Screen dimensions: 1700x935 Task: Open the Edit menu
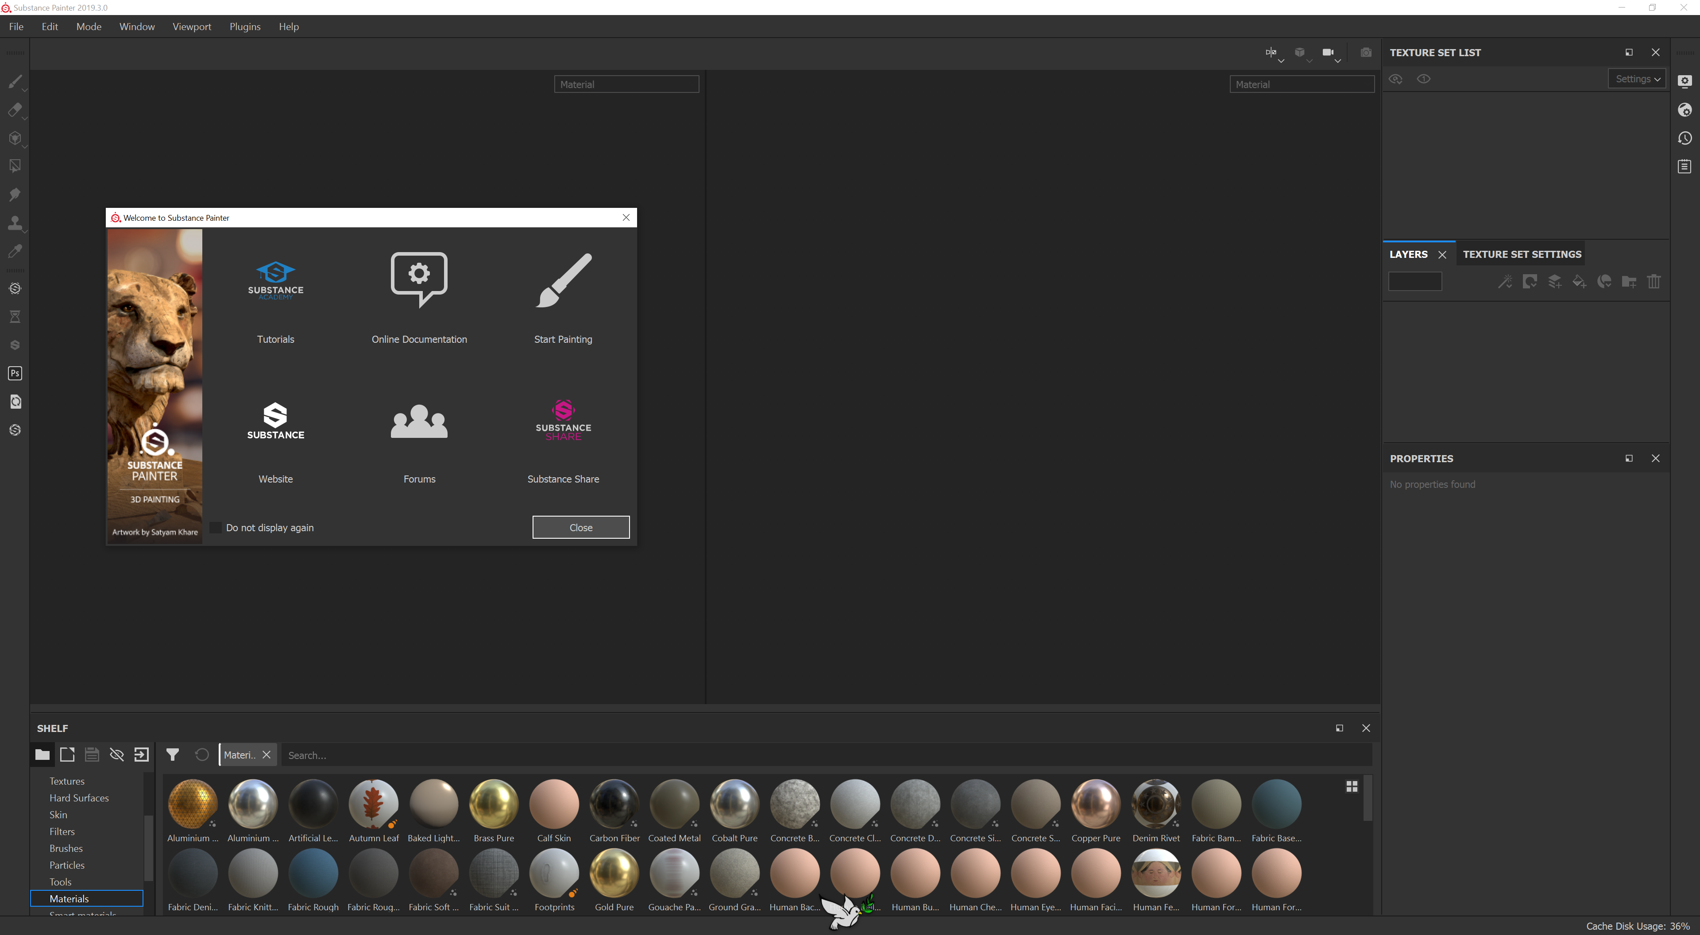50,27
